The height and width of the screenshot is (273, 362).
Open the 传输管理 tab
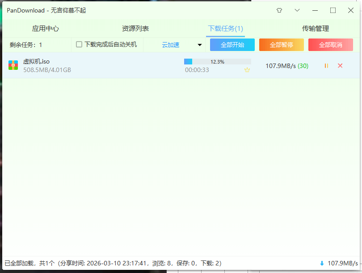tap(316, 28)
